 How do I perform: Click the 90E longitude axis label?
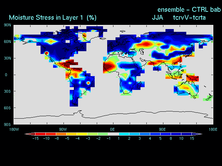coord(162,129)
